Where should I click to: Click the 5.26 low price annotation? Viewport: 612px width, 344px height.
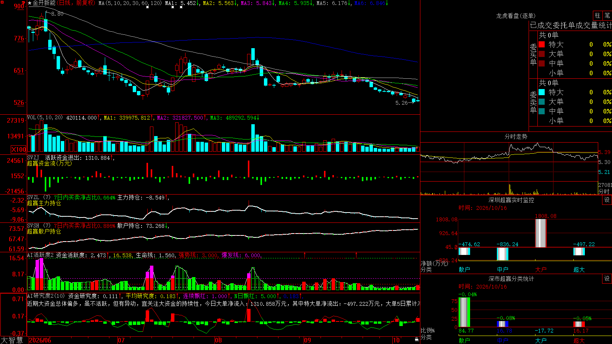(402, 103)
